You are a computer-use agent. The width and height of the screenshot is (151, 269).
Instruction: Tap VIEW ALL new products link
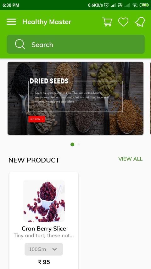point(131,159)
